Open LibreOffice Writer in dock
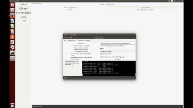193x108 pixels. [12, 21]
